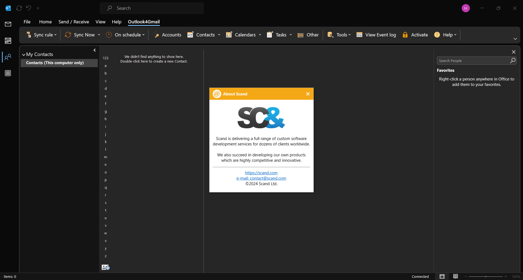Image resolution: width=523 pixels, height=280 pixels.
Task: Open the More Apps grid icon
Action: 8,73
